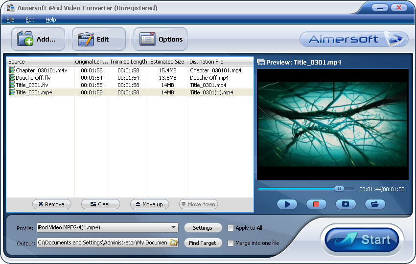This screenshot has width=416, height=264.
Task: Move selected file up
Action: pos(149,204)
